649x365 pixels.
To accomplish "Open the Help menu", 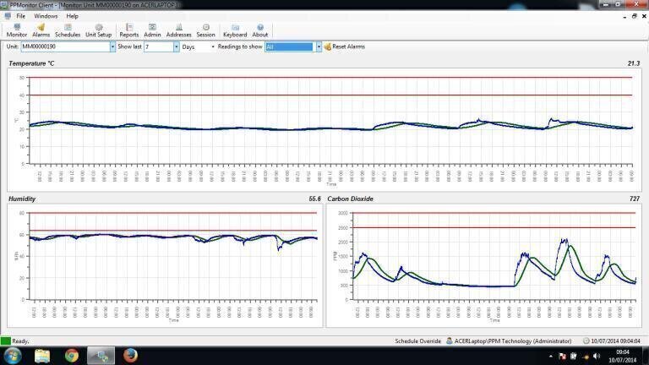I will (x=72, y=16).
